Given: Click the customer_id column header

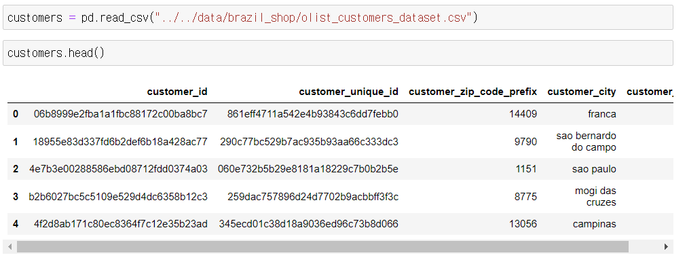Looking at the screenshot, I should [177, 92].
